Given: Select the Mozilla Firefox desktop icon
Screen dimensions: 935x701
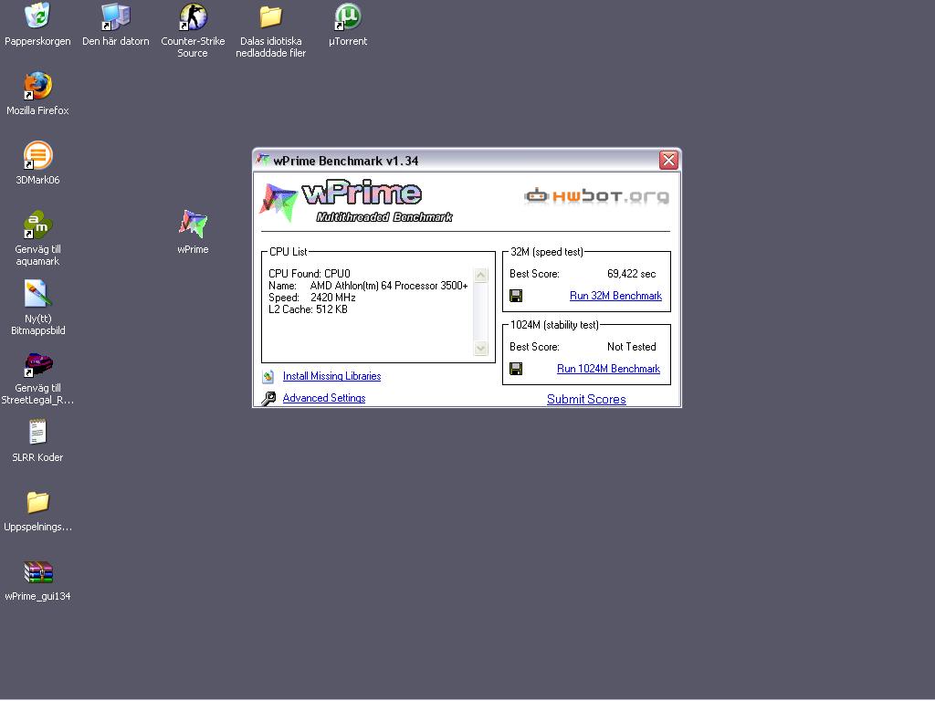Looking at the screenshot, I should (x=37, y=86).
